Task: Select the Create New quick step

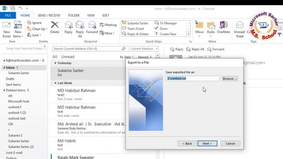Action: (165, 34)
